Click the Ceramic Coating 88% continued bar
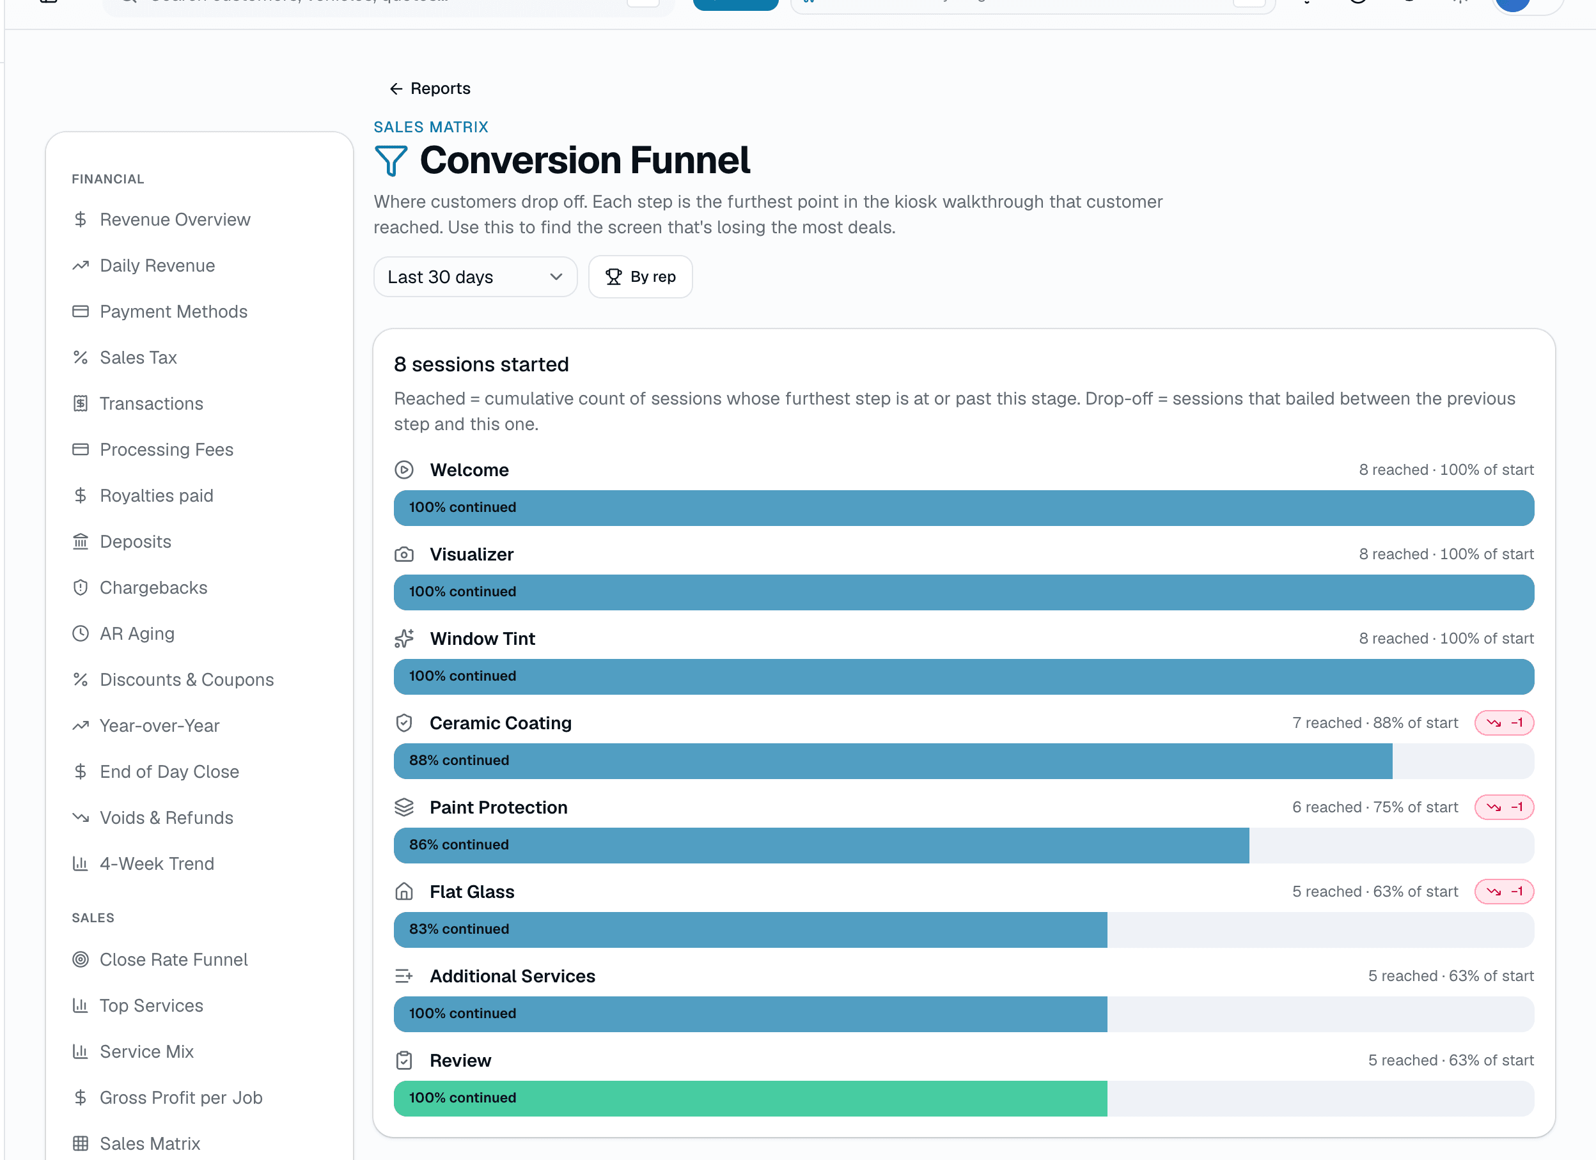Viewport: 1596px width, 1160px height. click(x=893, y=761)
